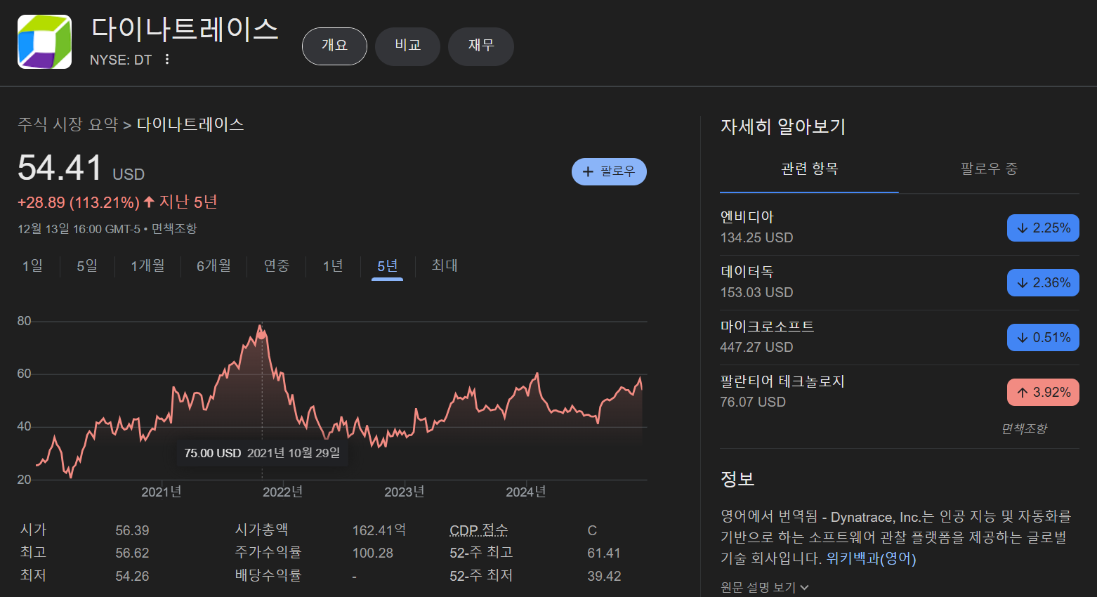Open the three-dot menu beside NYSE: DT
1097x597 pixels.
[x=167, y=60]
